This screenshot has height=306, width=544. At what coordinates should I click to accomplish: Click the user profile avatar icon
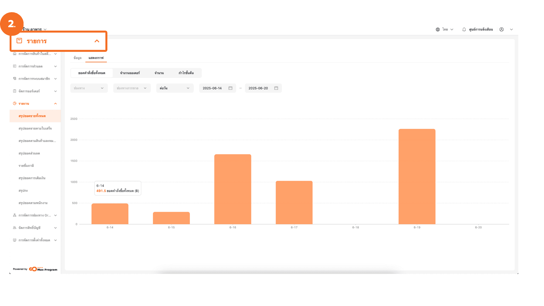(501, 29)
